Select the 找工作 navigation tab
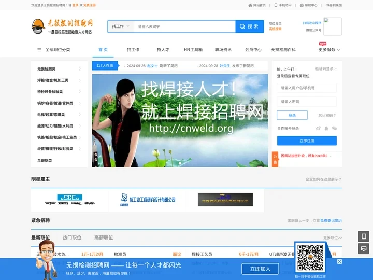 pyautogui.click(x=133, y=50)
